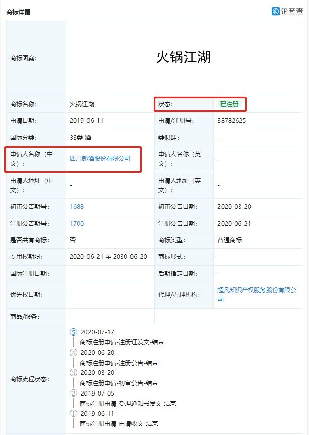
Task: Select timeline step 3 circle icon
Action: point(73,373)
